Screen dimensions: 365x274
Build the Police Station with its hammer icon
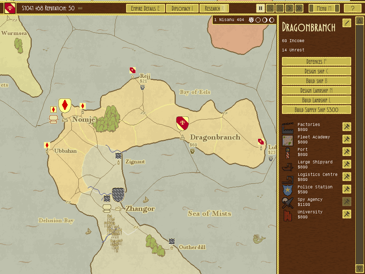[346, 189]
